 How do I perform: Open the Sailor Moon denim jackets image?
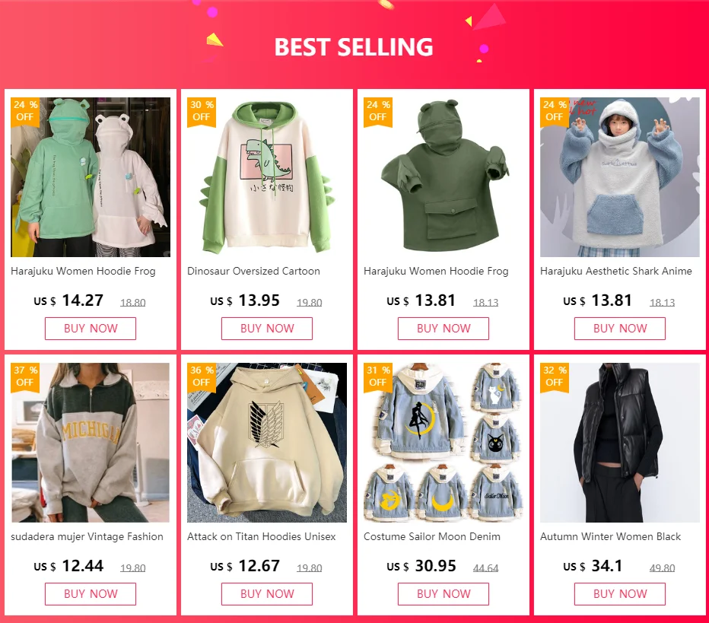click(443, 443)
